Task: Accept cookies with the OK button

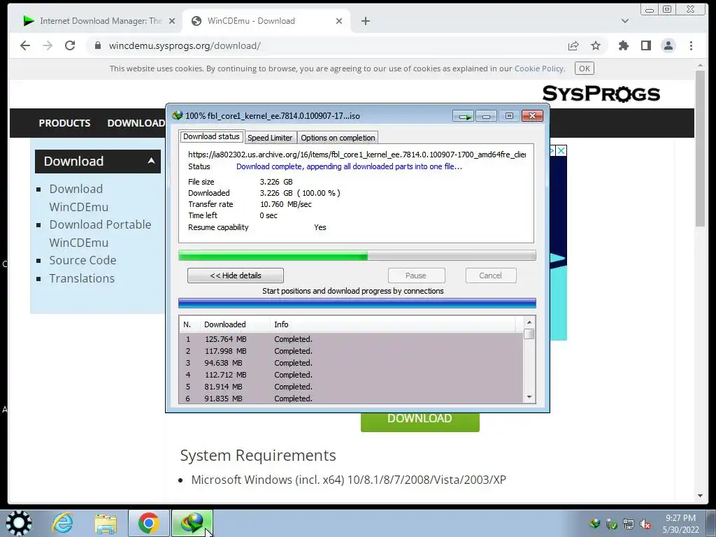Action: tap(585, 69)
